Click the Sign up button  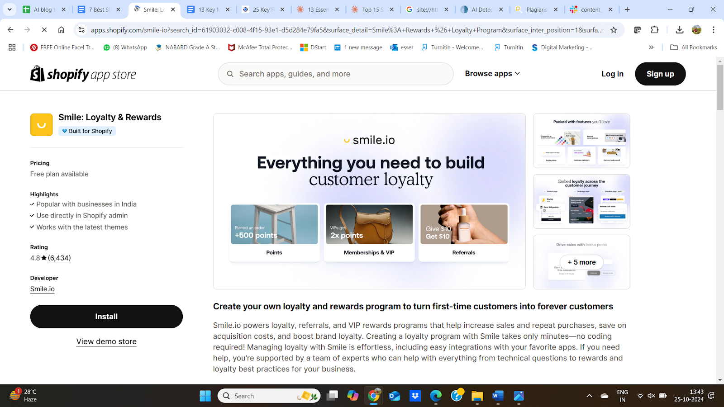pos(660,74)
